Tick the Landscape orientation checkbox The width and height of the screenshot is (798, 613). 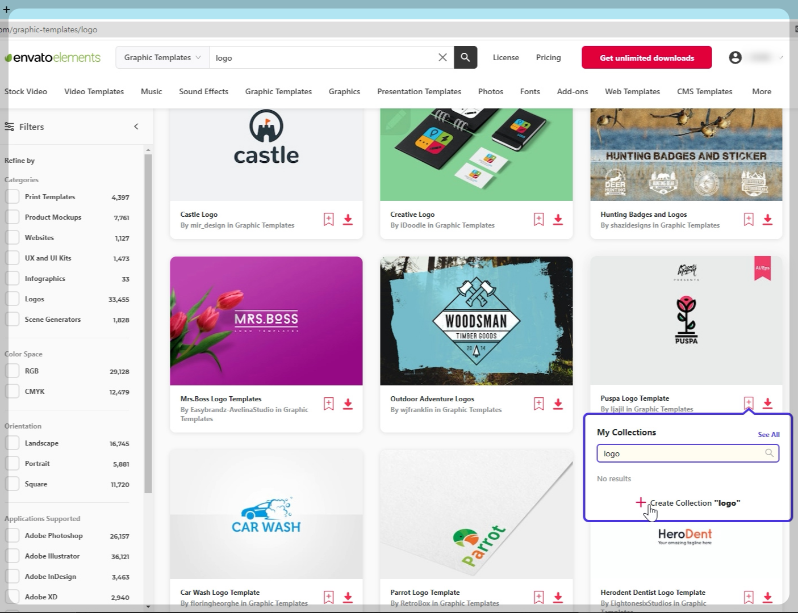pyautogui.click(x=12, y=443)
